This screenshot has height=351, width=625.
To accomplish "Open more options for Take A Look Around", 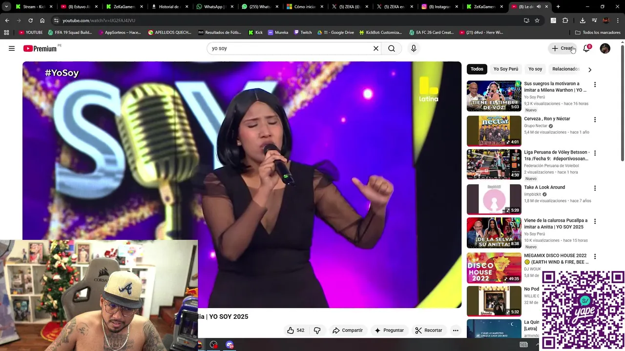I will coord(595,188).
